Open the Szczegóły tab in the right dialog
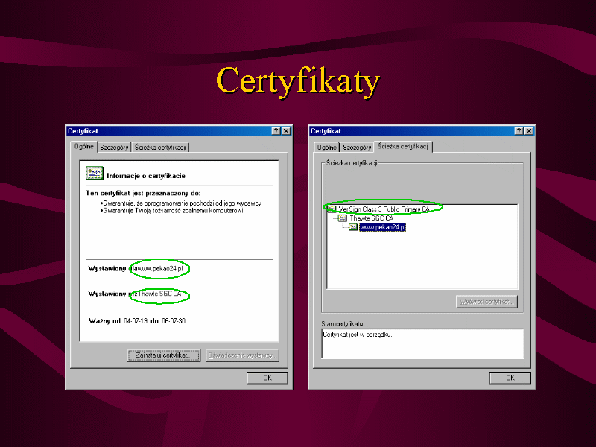596x447 pixels. point(358,148)
